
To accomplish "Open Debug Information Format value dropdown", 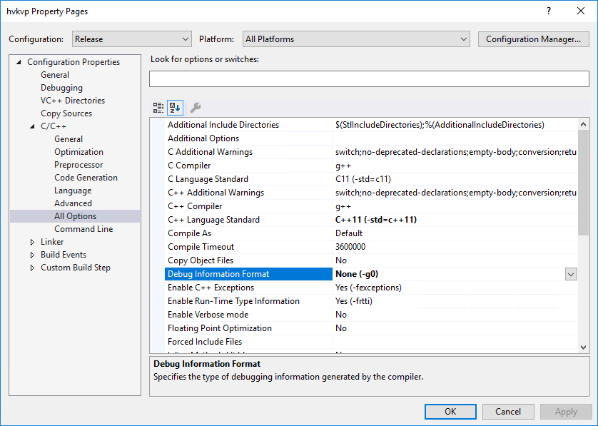I will tap(571, 274).
